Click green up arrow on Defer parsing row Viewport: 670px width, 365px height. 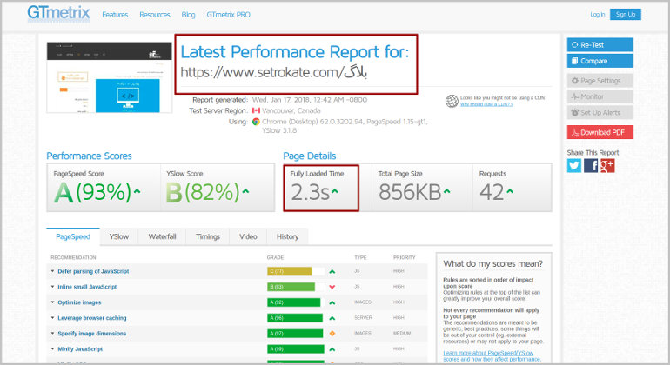point(332,271)
